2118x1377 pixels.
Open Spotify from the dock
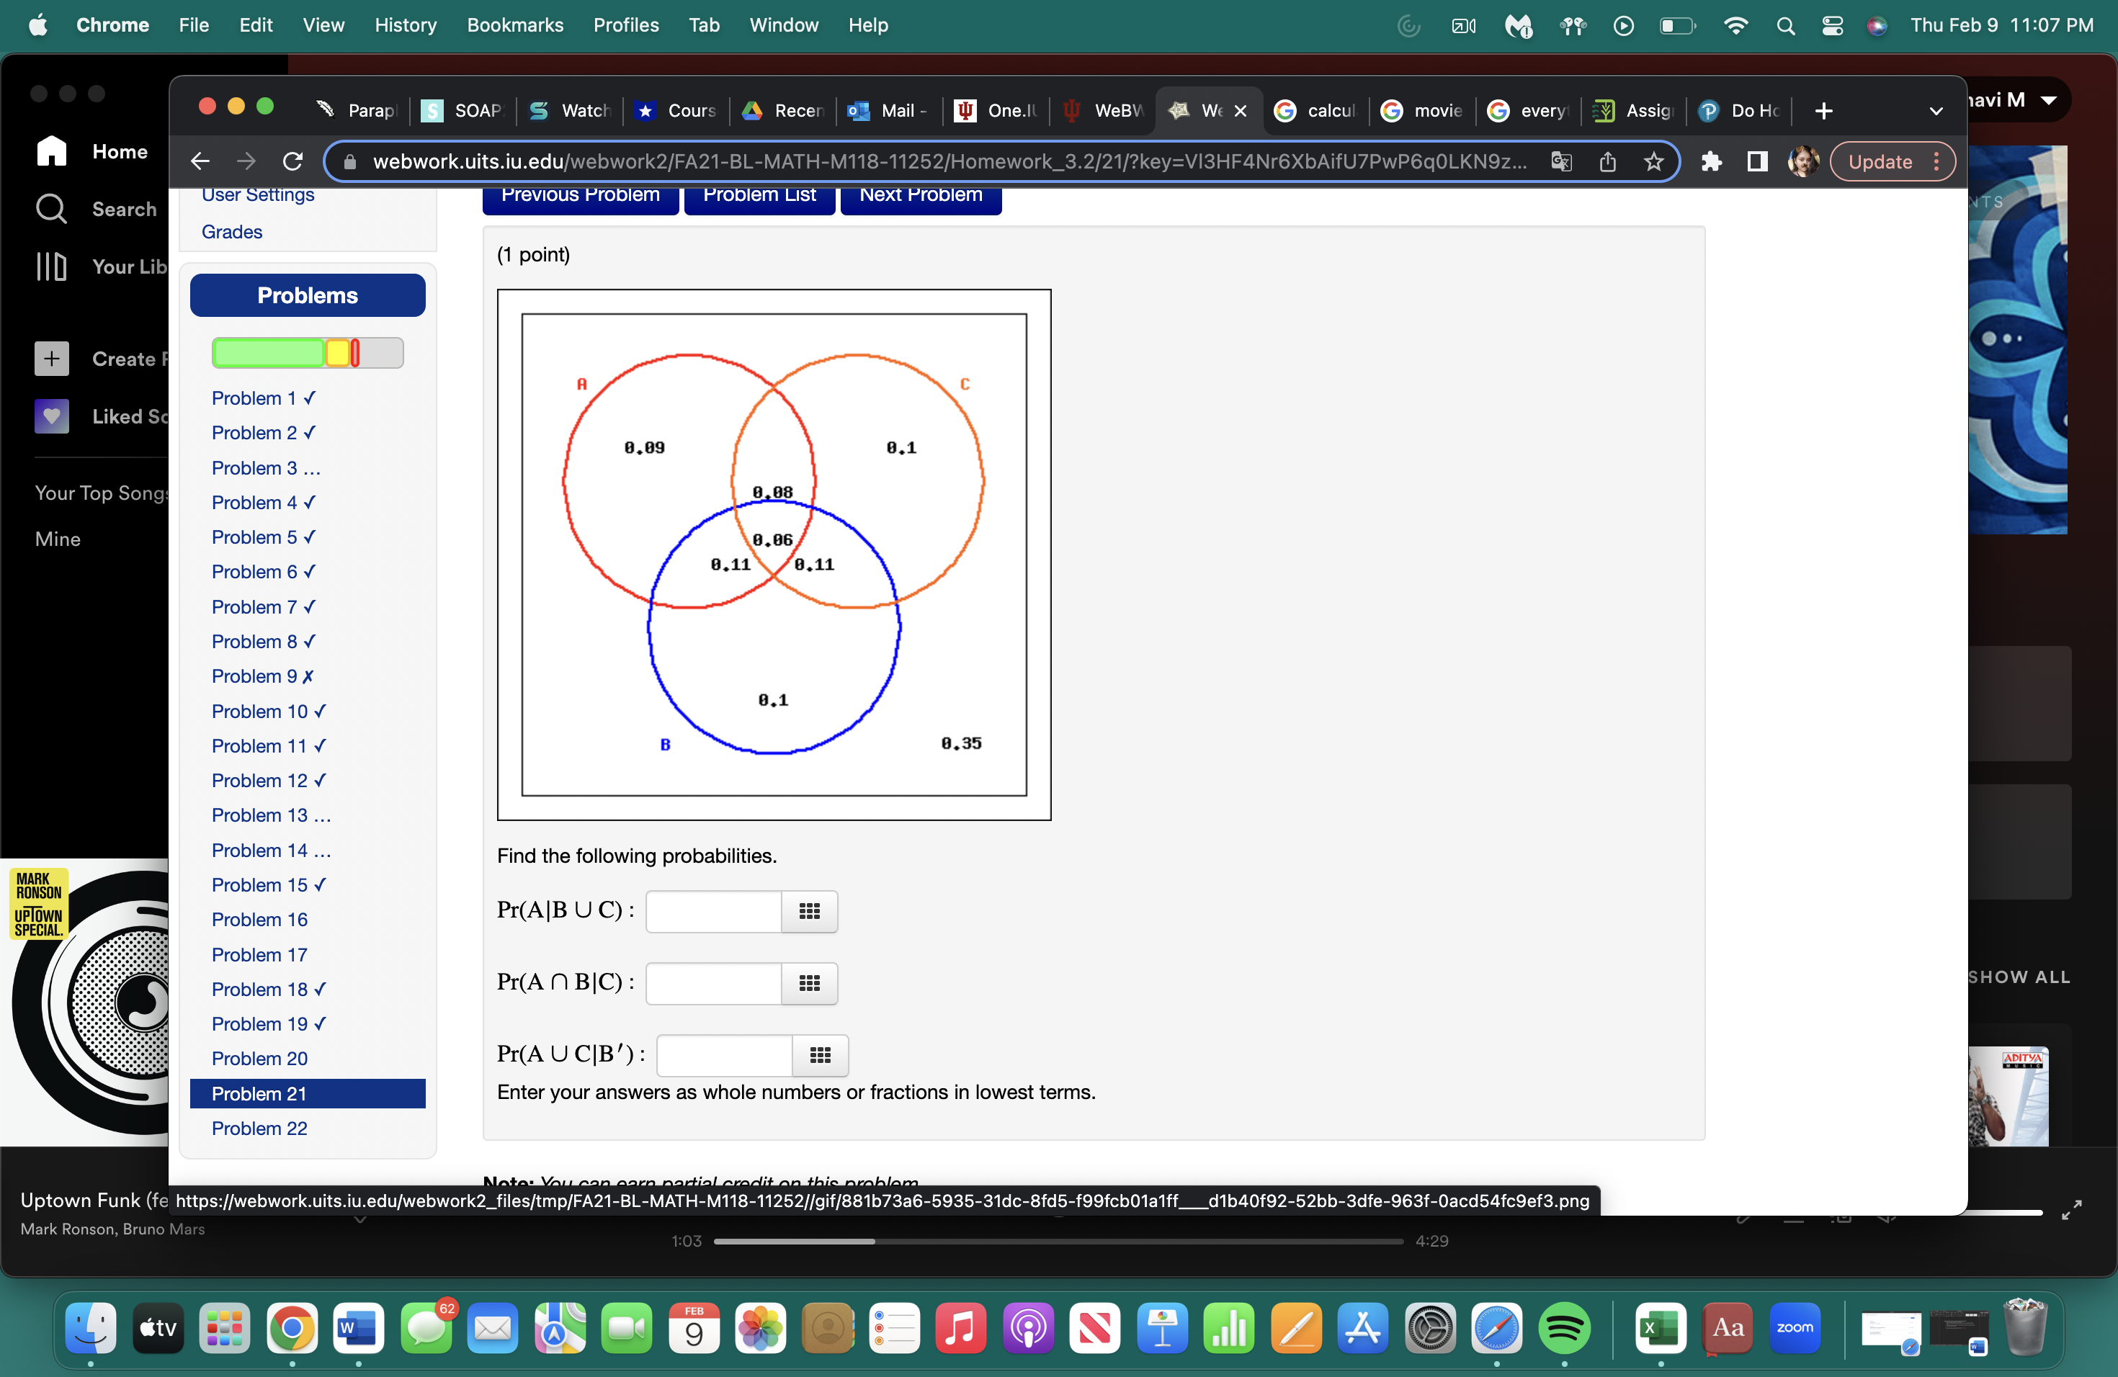tap(1563, 1329)
